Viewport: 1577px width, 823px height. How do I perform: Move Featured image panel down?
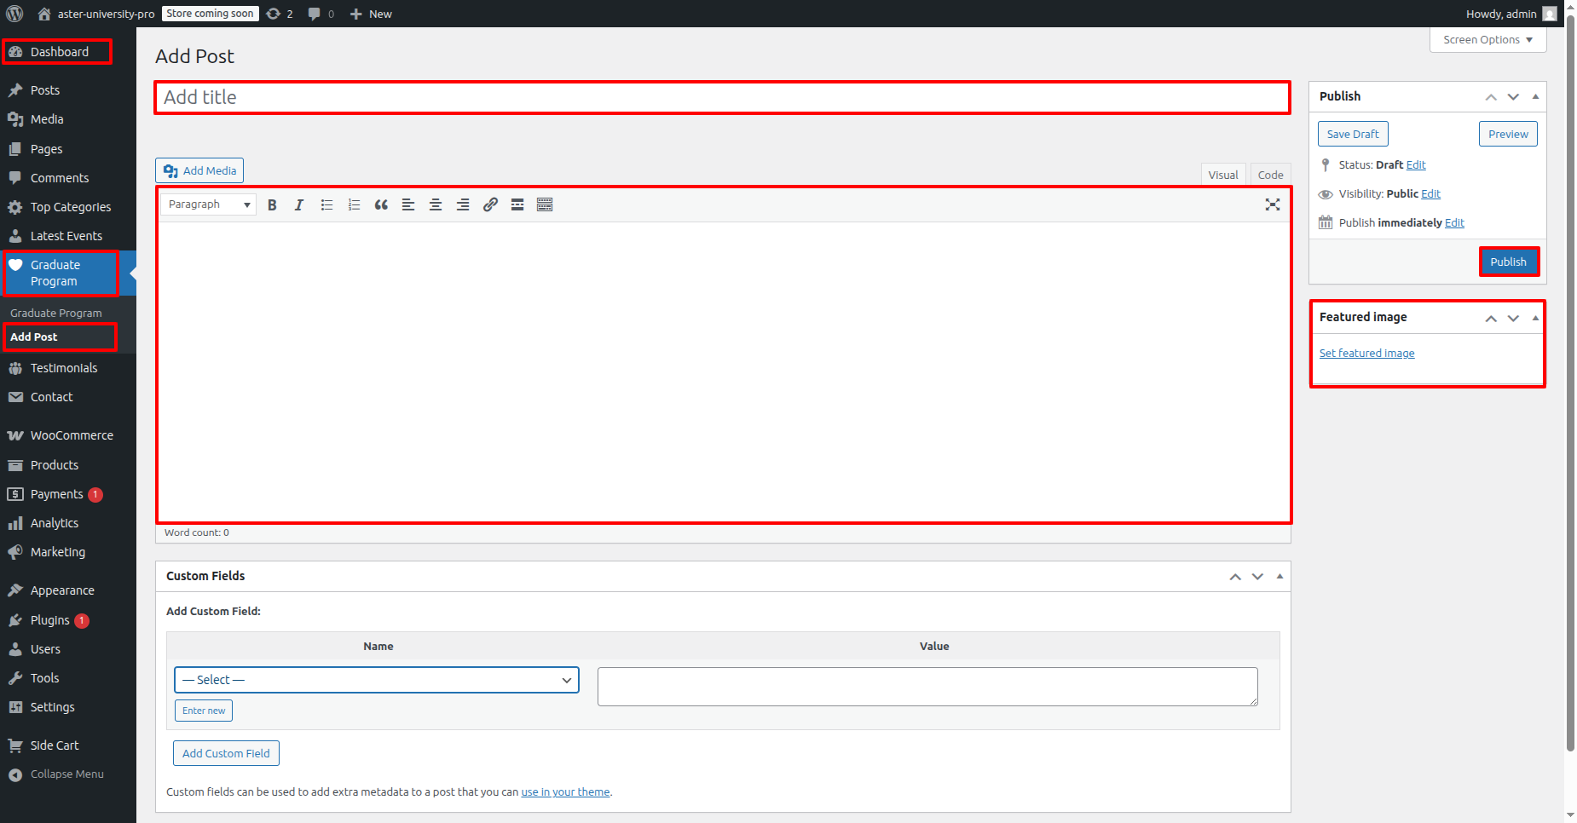(1513, 318)
